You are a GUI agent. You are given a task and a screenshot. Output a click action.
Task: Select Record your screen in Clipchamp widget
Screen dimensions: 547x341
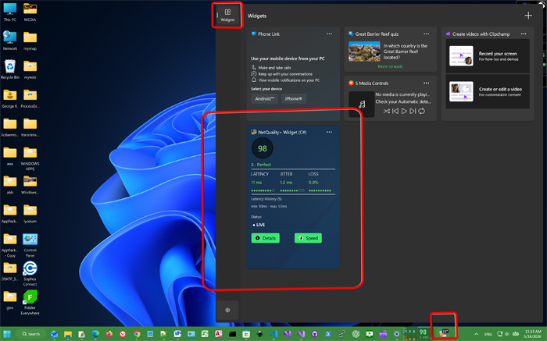pyautogui.click(x=488, y=56)
